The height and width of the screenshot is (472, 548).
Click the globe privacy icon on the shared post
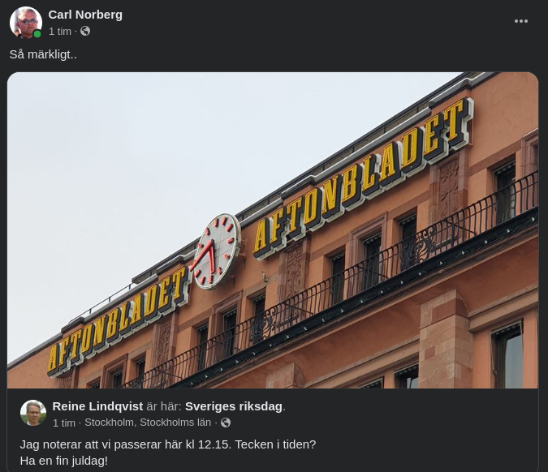pos(226,423)
